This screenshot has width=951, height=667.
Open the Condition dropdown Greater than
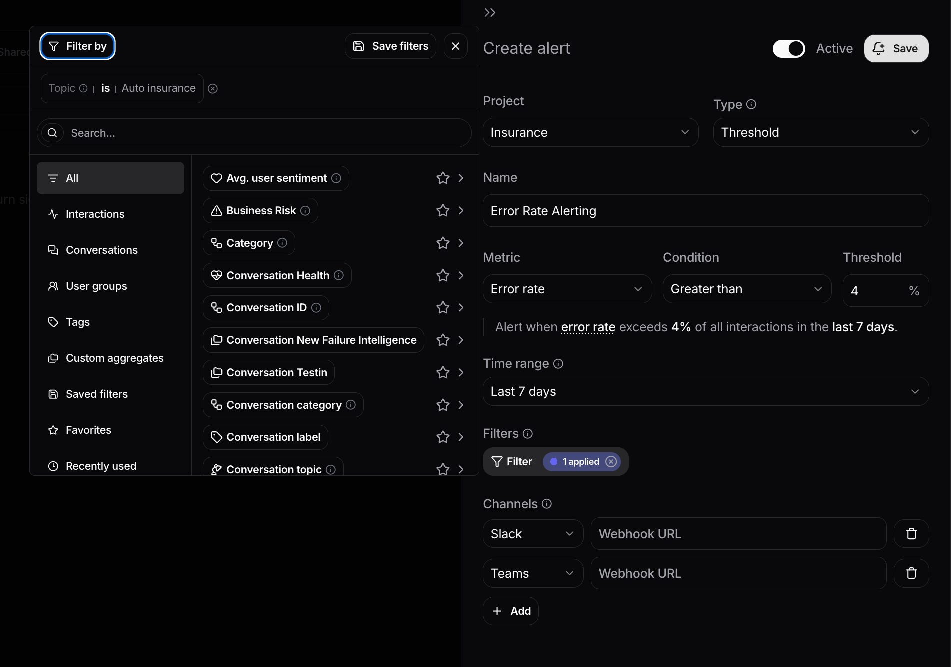747,289
